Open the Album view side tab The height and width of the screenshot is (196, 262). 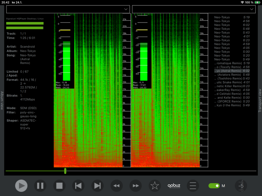click(2, 100)
